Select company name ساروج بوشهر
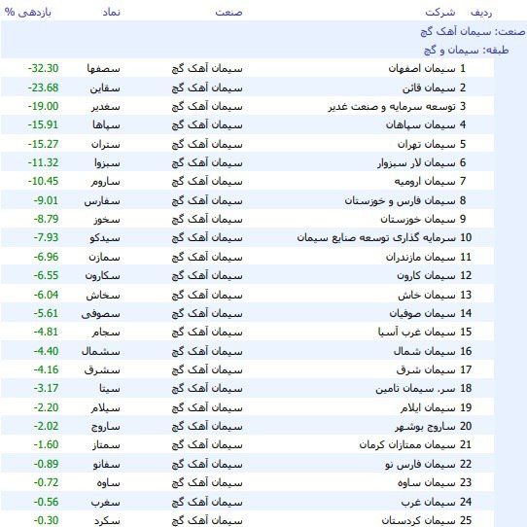This screenshot has width=527, height=527. pos(425,427)
